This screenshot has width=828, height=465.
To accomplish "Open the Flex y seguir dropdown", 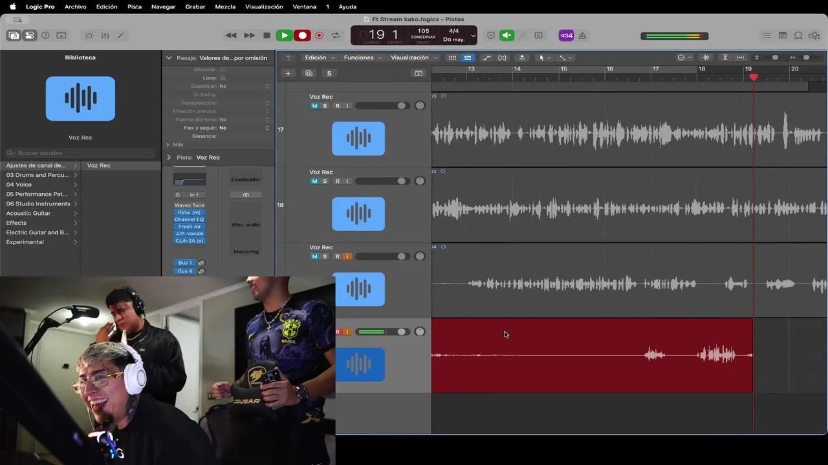I will point(245,128).
